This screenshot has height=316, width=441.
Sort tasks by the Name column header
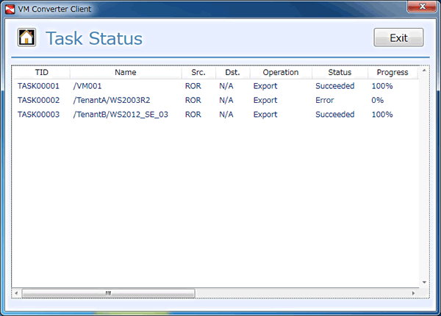[126, 73]
